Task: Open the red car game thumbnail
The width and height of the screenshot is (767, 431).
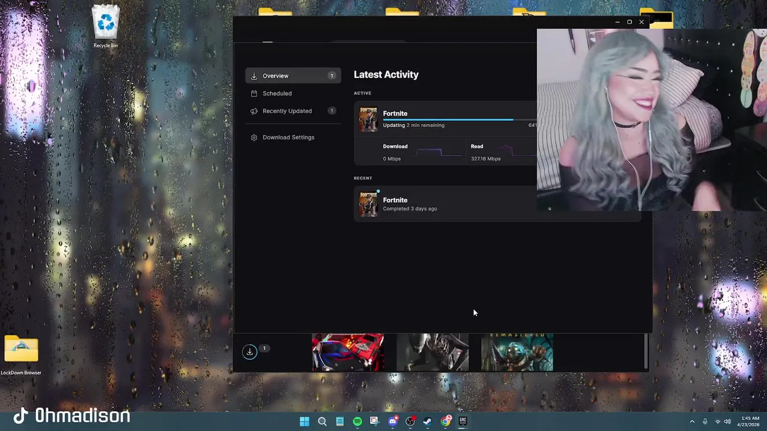Action: tap(348, 352)
